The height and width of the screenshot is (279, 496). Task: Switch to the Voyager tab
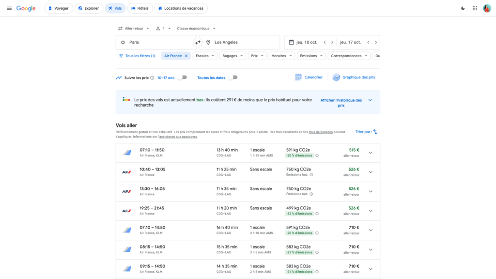click(x=59, y=8)
